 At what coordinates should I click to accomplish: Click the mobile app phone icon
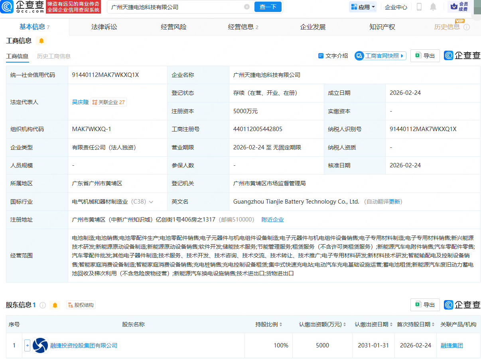pos(418,7)
